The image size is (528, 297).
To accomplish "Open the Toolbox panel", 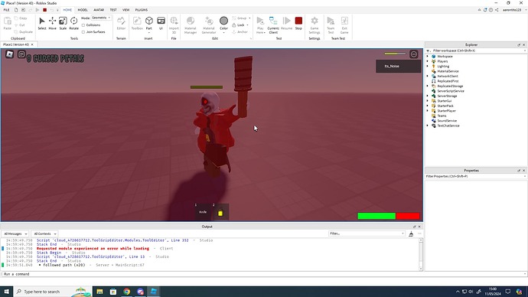I will click(137, 23).
